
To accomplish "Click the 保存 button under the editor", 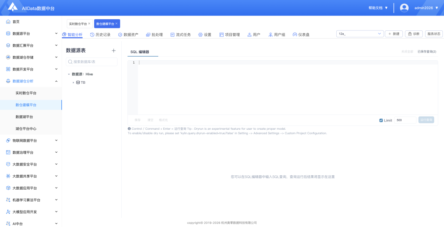I will coord(138,120).
